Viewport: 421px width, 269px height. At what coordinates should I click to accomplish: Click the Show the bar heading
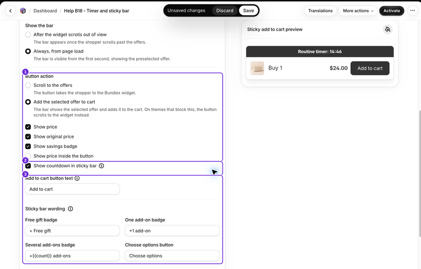click(39, 26)
